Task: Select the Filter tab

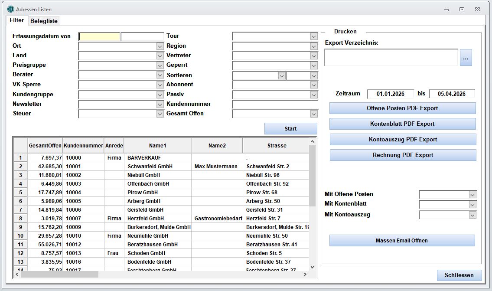Action: tap(17, 20)
